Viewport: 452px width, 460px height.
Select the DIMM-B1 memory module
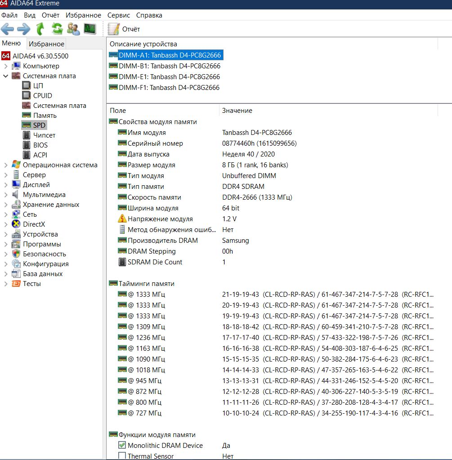pyautogui.click(x=170, y=66)
